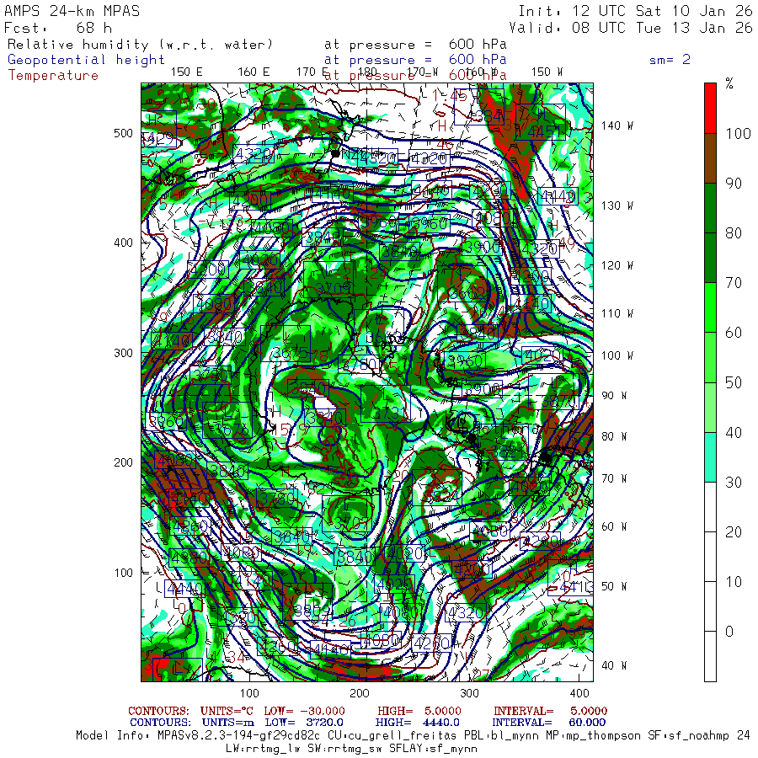Click the '%' unit label above colorbar

tap(729, 83)
